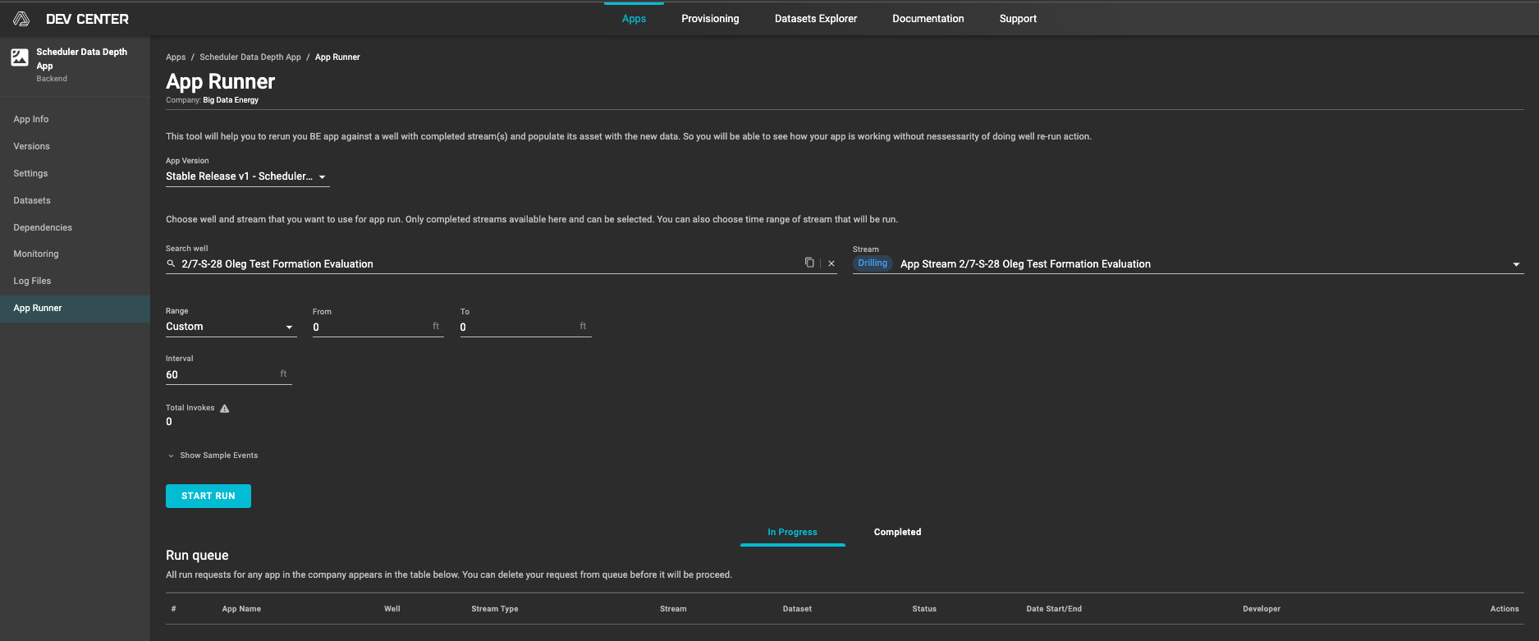The height and width of the screenshot is (641, 1539).
Task: Open the App Version dropdown
Action: 247,176
